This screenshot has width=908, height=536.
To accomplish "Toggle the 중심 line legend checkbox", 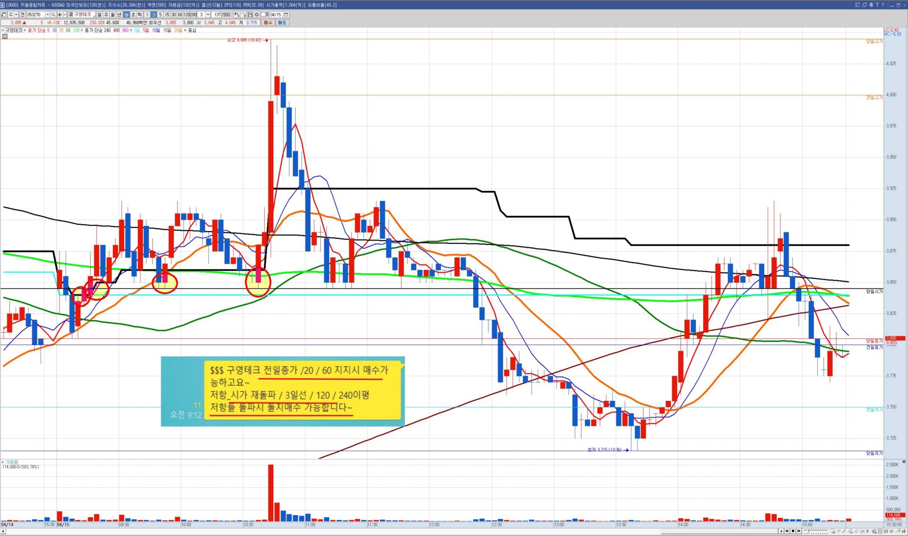I will click(x=185, y=30).
